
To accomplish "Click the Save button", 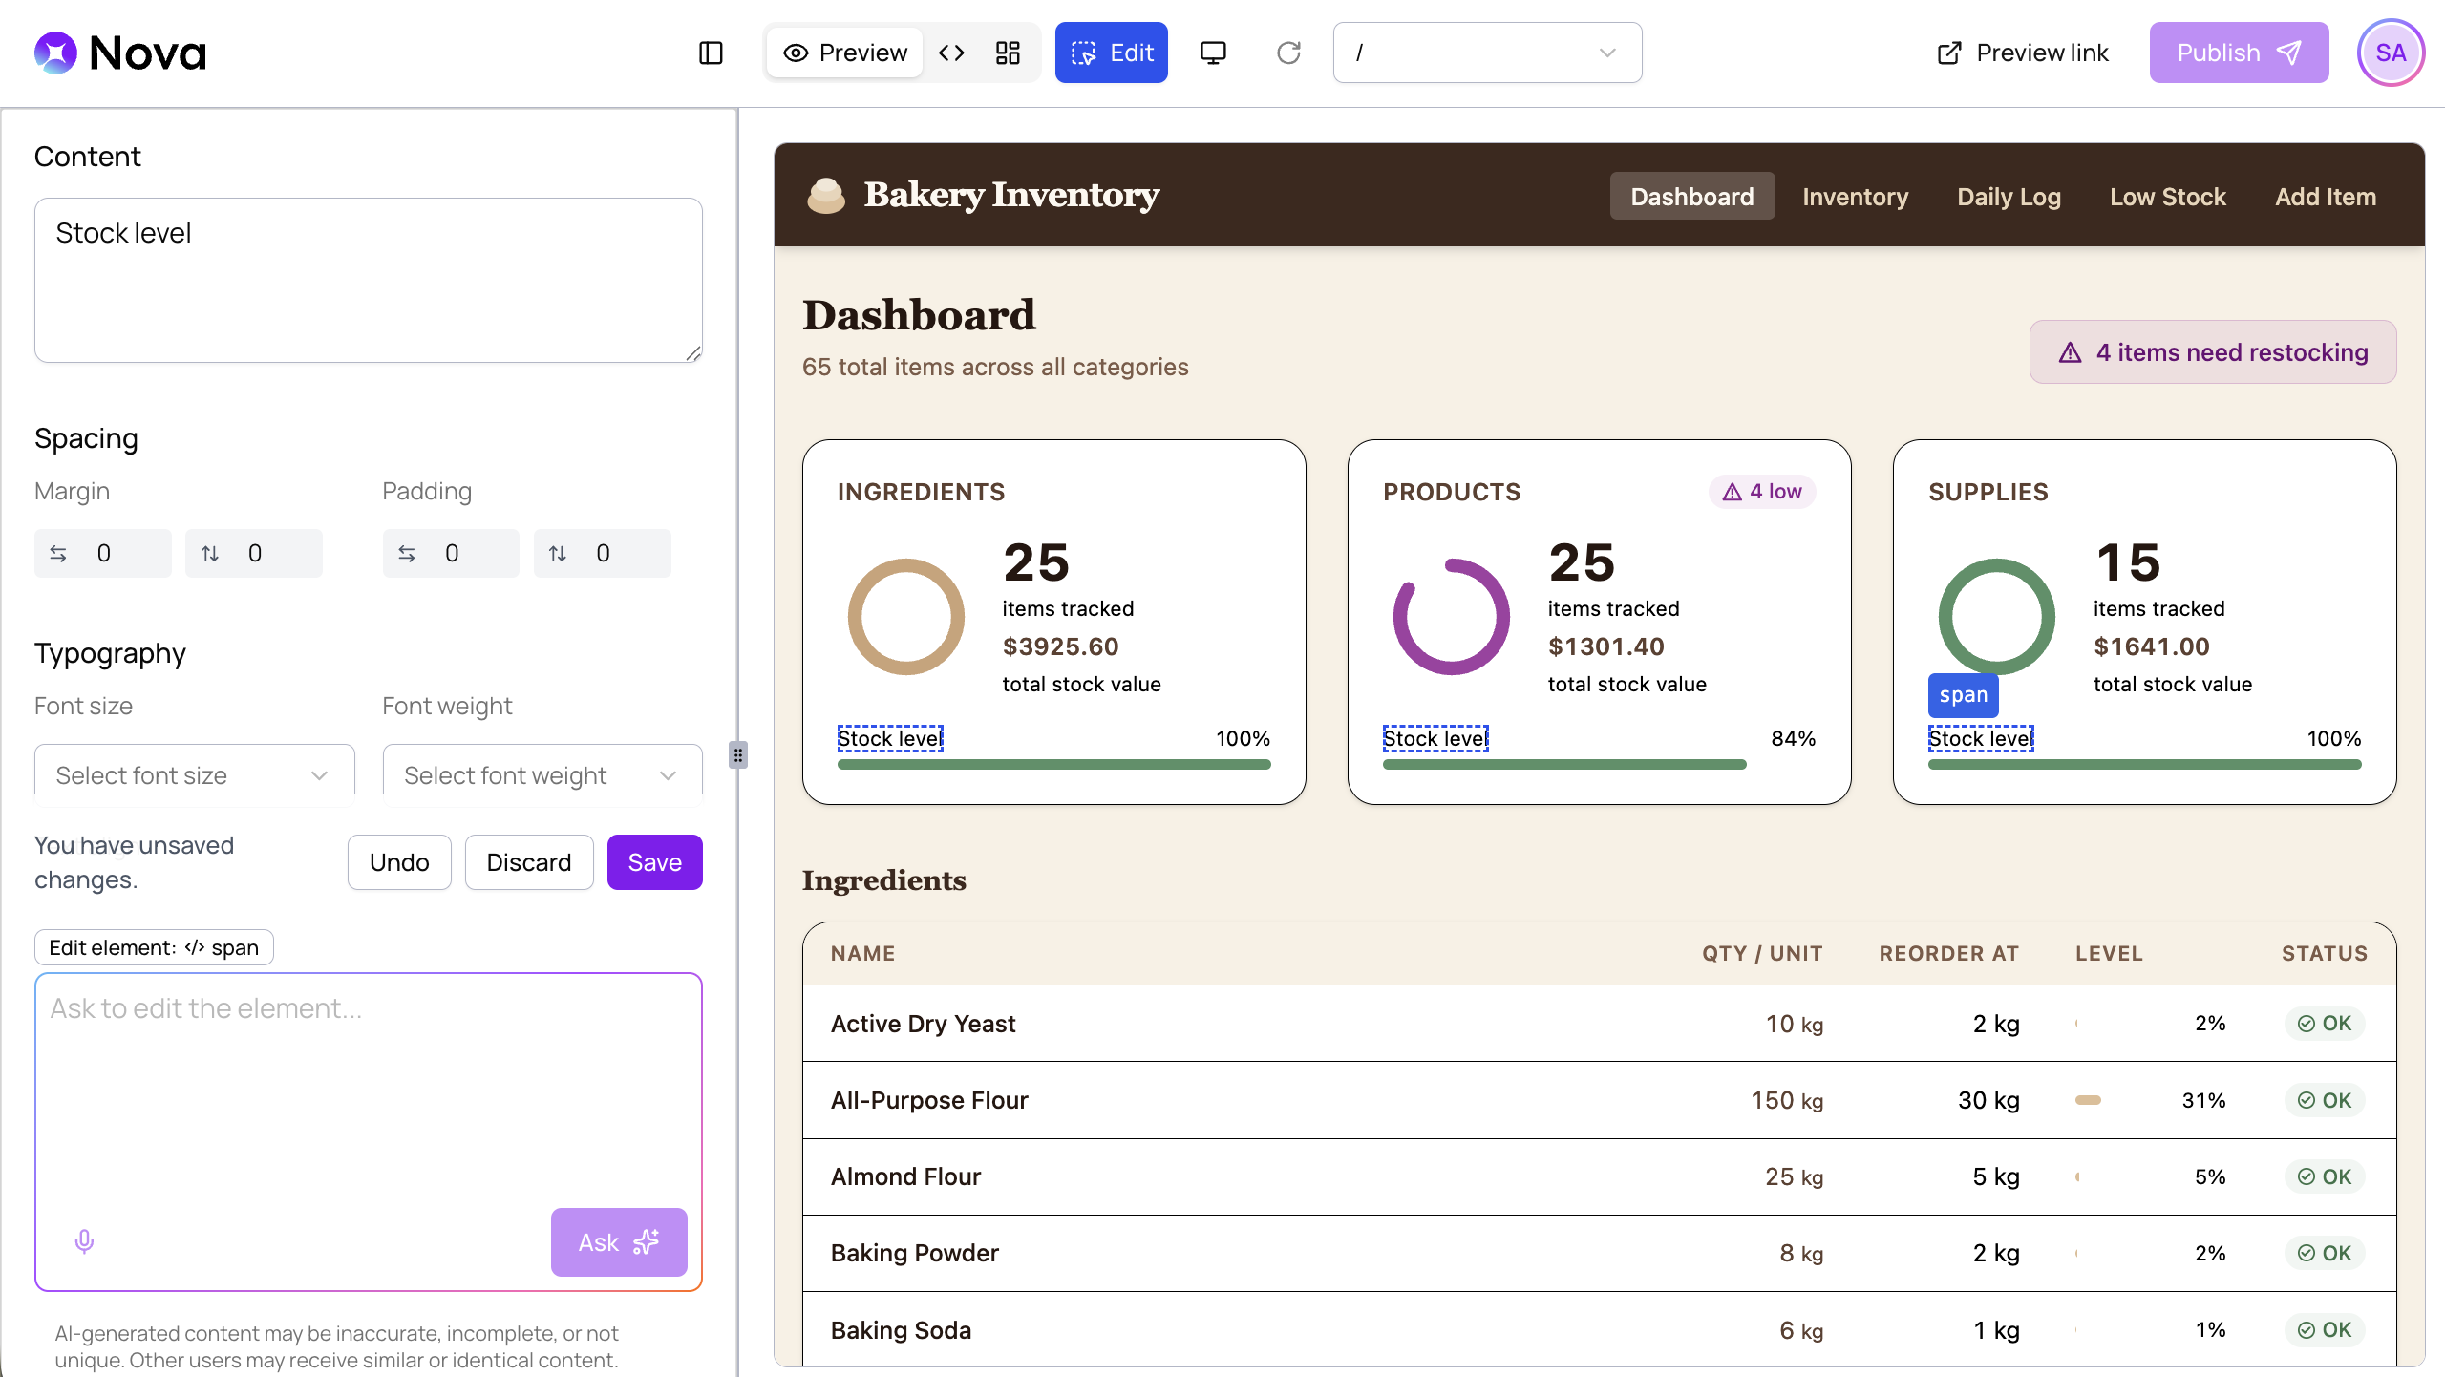I will [654, 862].
